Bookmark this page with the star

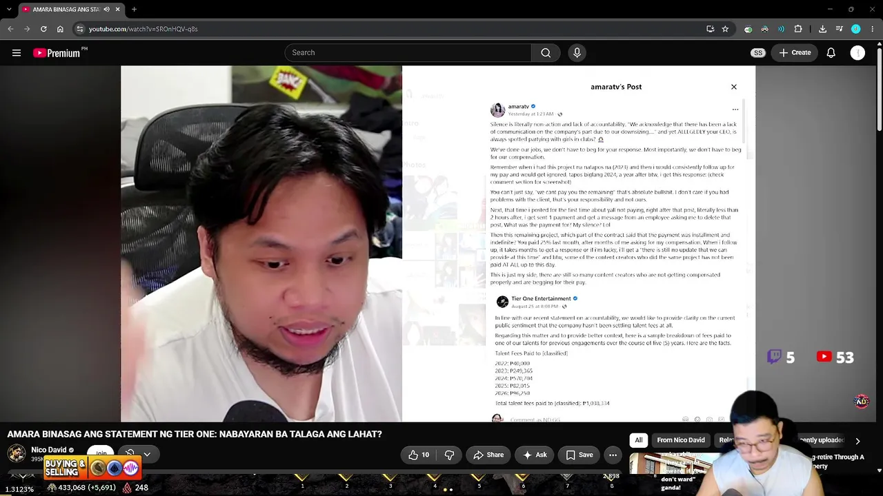725,29
